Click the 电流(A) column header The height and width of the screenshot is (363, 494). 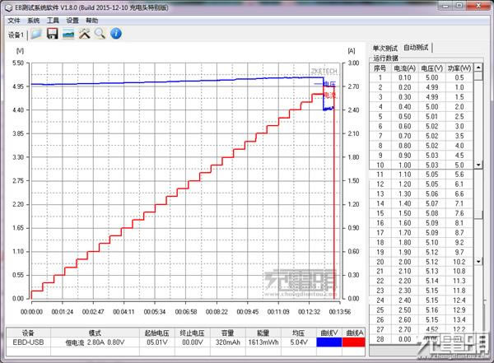[404, 67]
